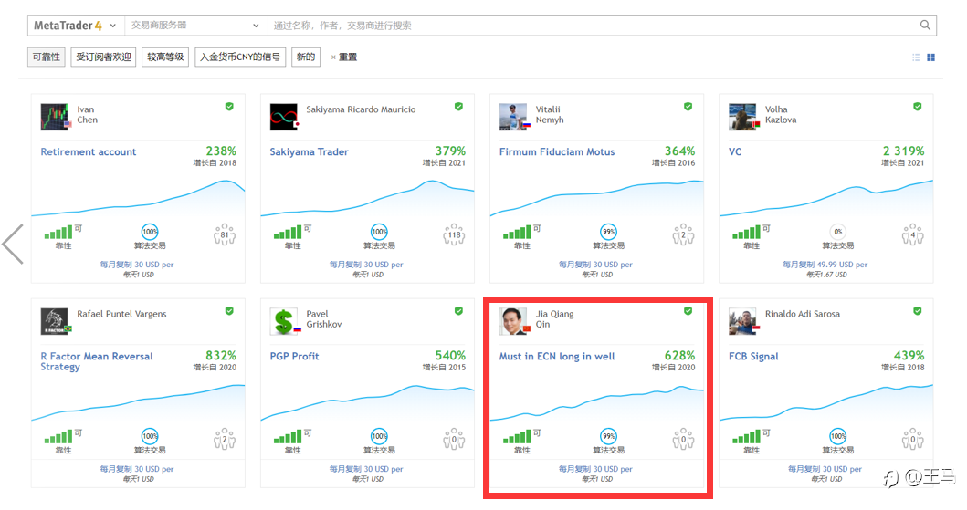Click 99% algo trading circle, Firmum Fiduciam

(609, 232)
